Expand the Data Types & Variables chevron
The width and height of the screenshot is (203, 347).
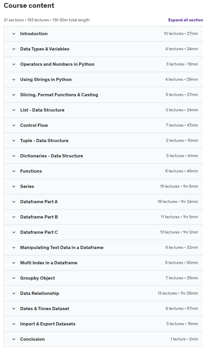(x=14, y=49)
